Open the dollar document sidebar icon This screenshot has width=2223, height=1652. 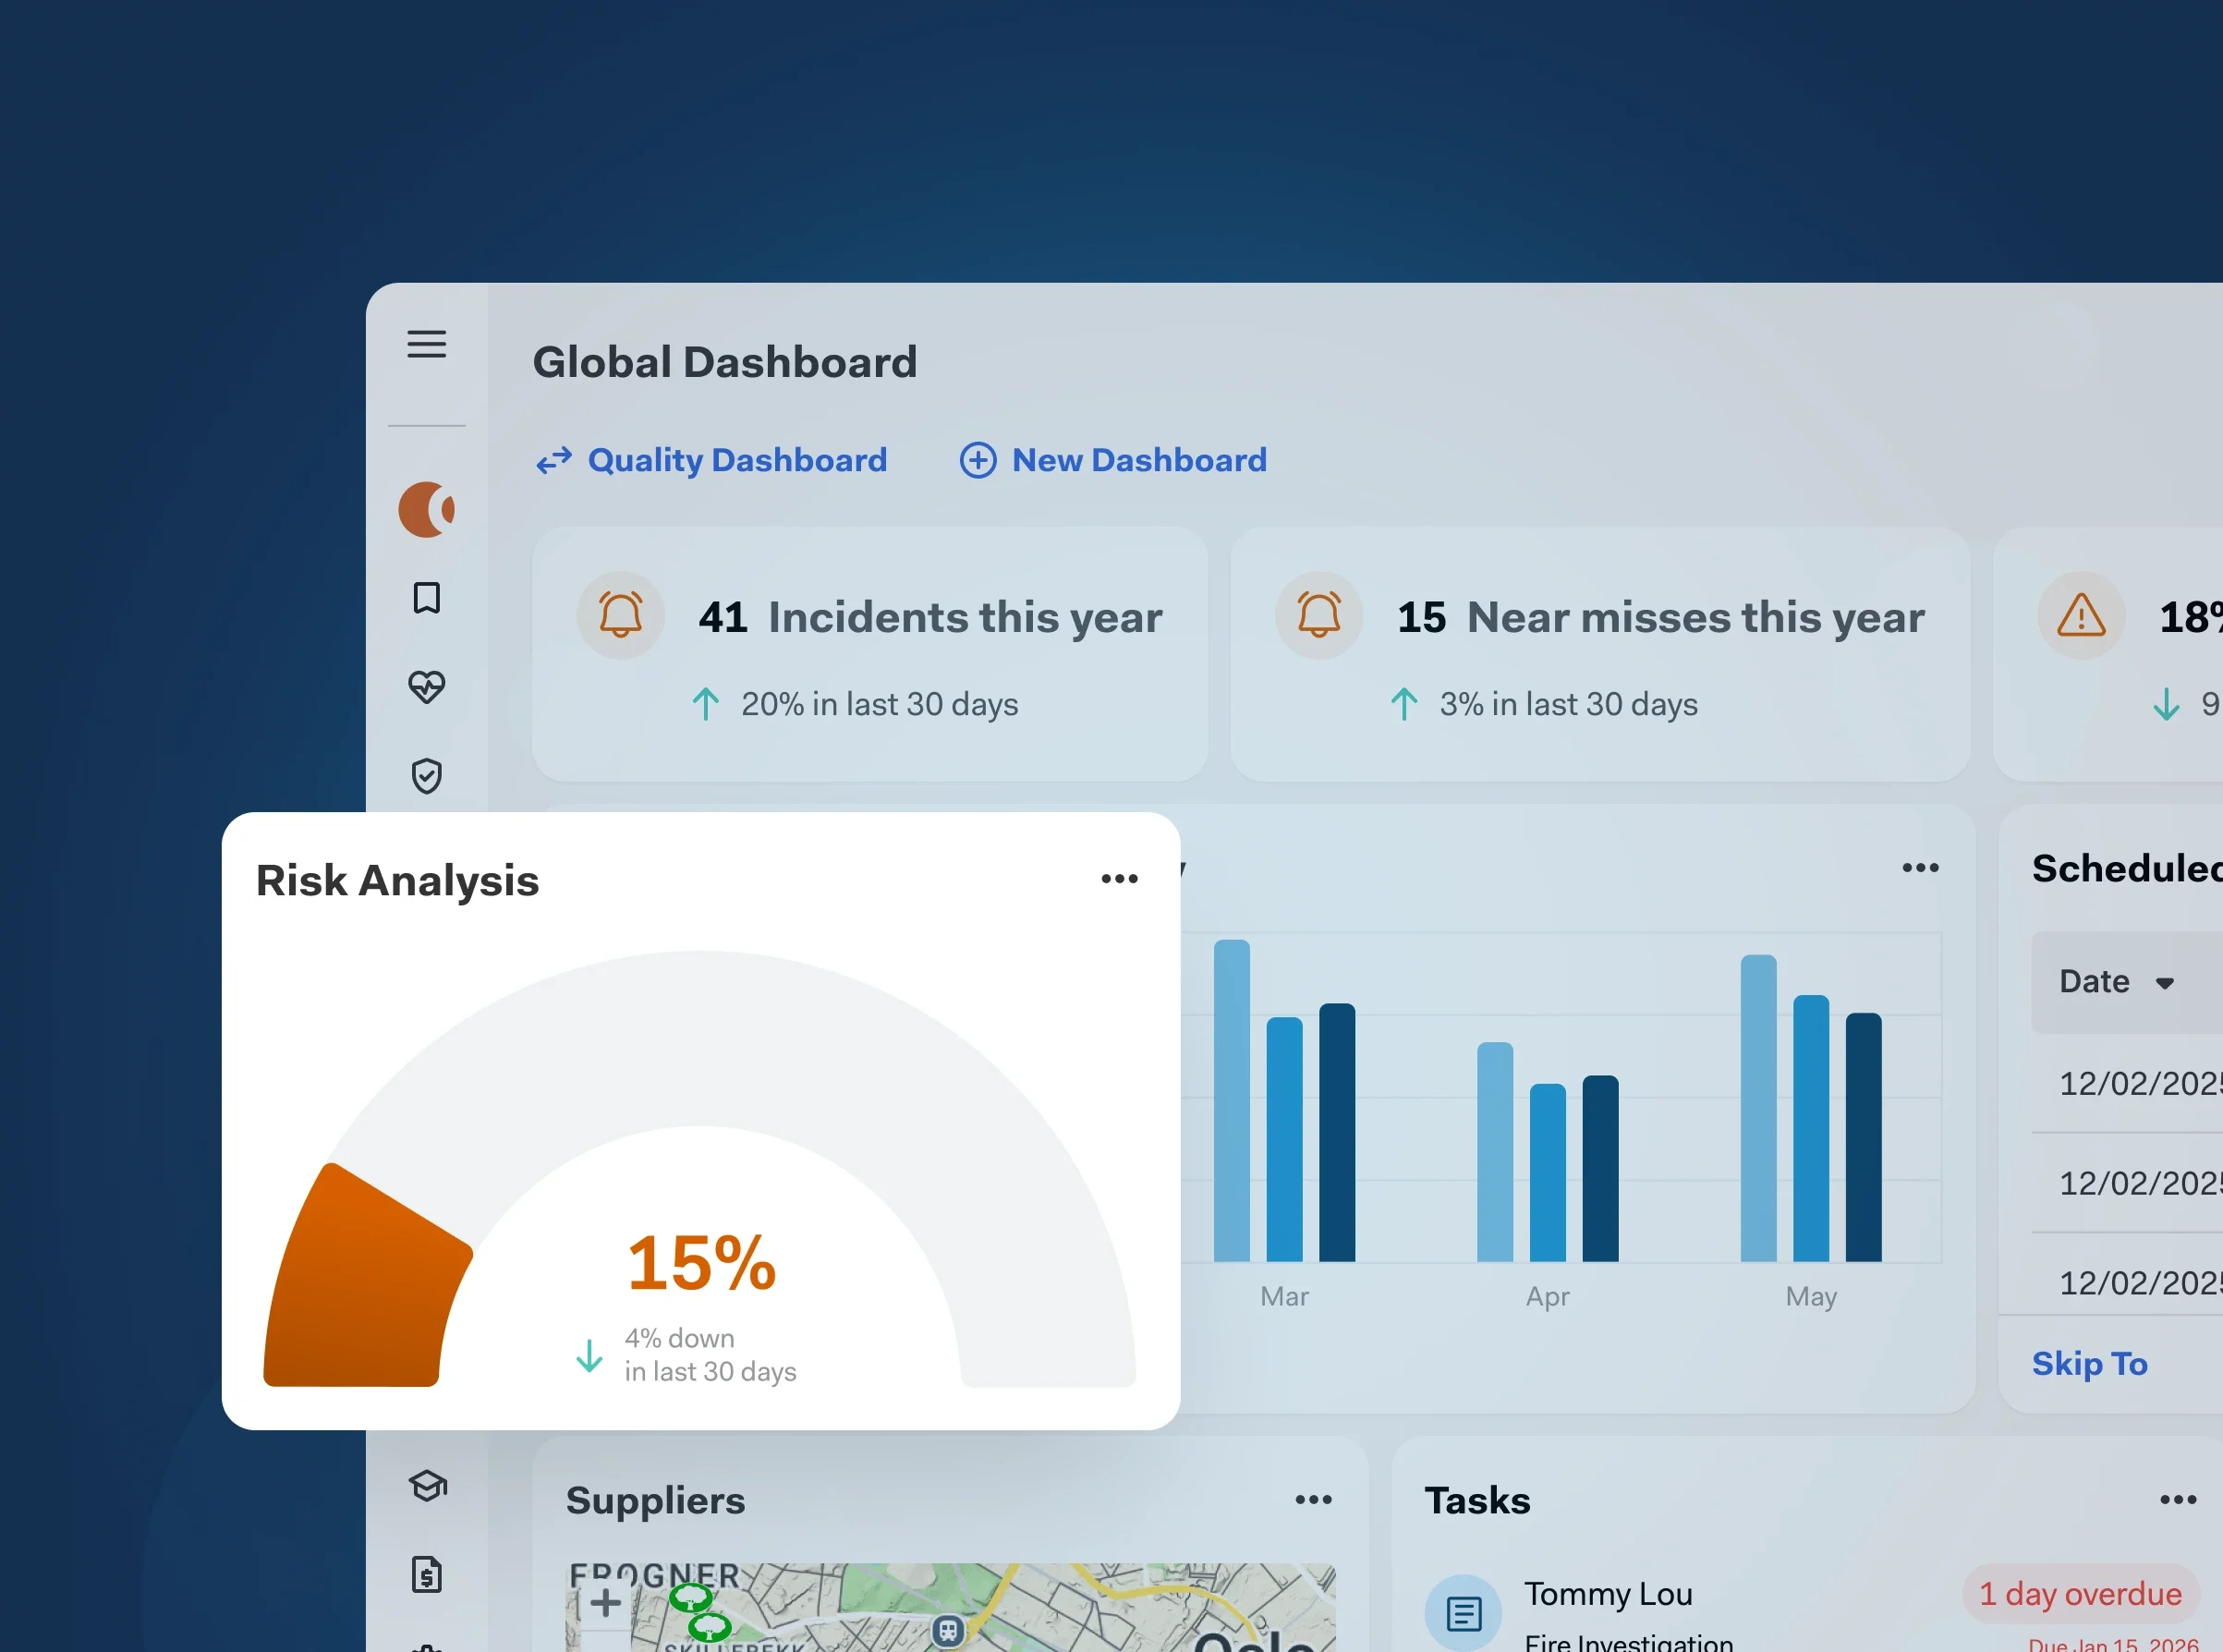(427, 1574)
